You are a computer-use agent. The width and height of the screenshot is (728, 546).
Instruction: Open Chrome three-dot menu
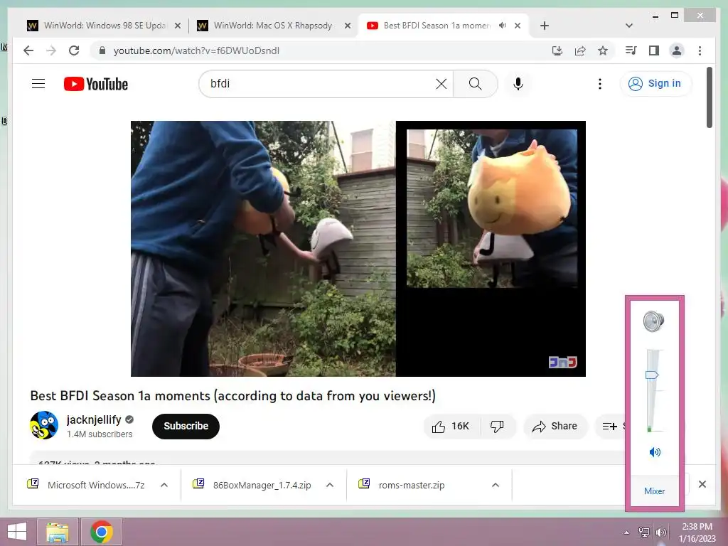click(700, 50)
